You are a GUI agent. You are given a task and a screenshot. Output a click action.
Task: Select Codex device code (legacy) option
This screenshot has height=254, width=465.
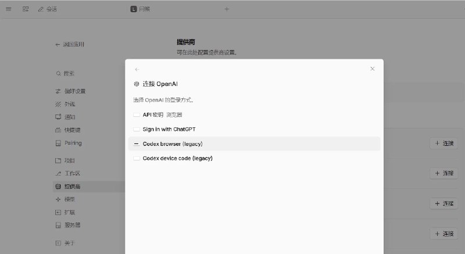click(254, 158)
